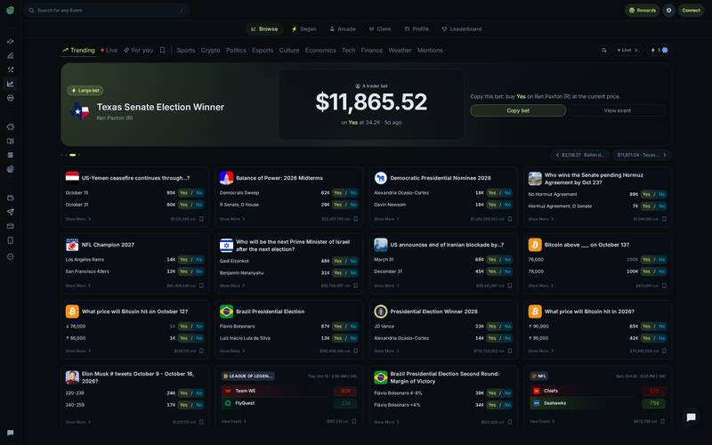Viewport: 712px width, 445px height.
Task: Click the paper plane icon in the left sidebar
Action: [x=11, y=212]
